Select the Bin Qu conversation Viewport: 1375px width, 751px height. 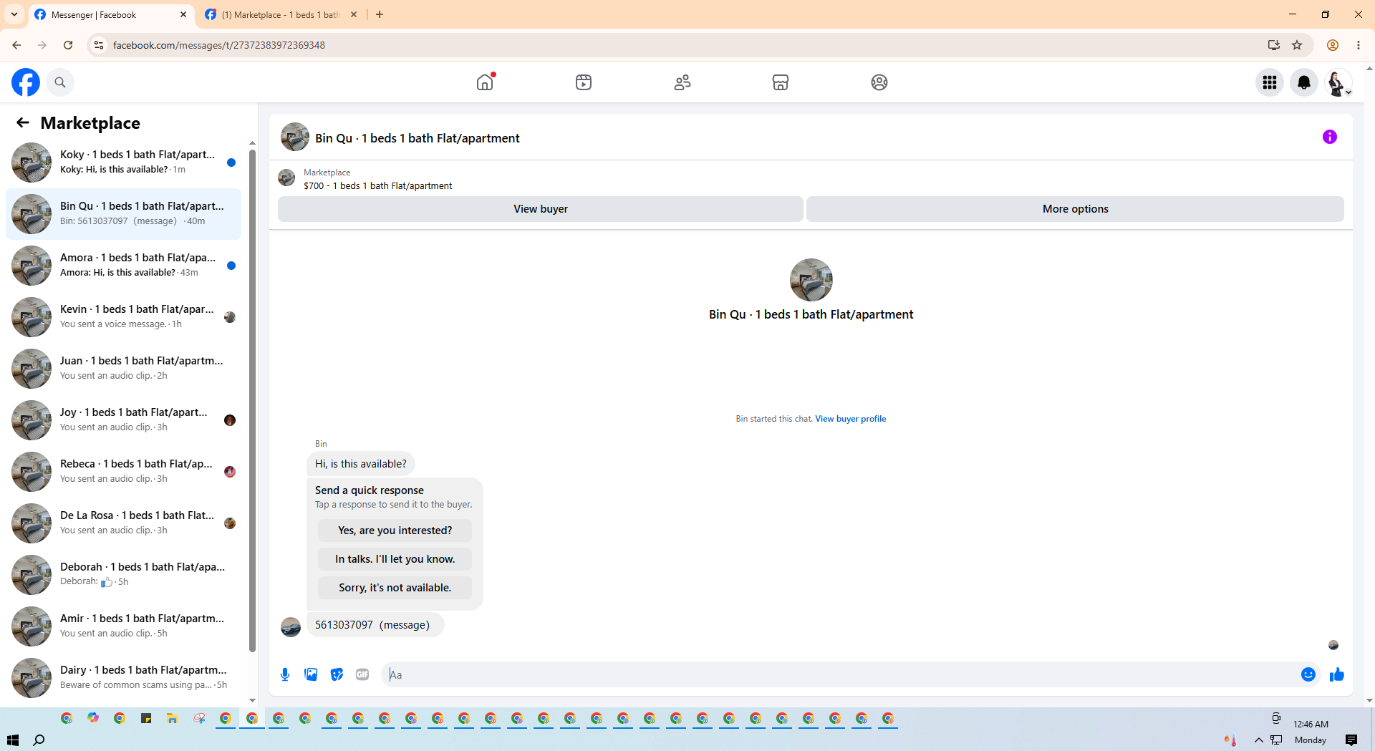tap(123, 214)
